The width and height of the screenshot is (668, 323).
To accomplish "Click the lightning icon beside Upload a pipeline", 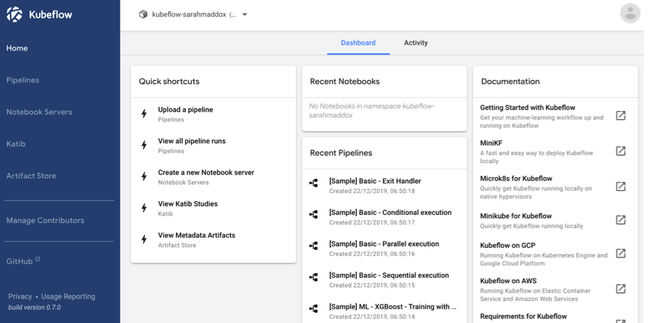I will click(x=144, y=114).
